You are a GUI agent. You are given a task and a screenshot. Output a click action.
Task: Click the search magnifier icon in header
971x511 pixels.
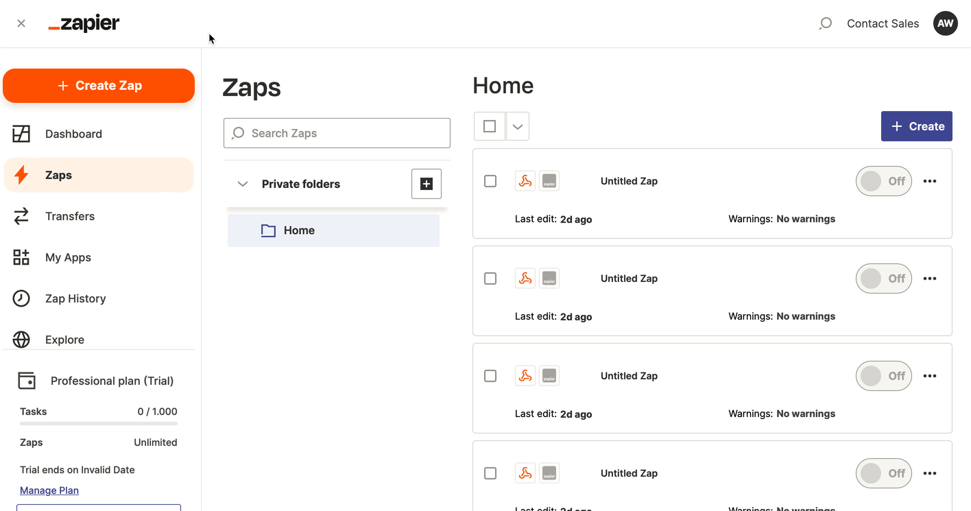click(826, 23)
